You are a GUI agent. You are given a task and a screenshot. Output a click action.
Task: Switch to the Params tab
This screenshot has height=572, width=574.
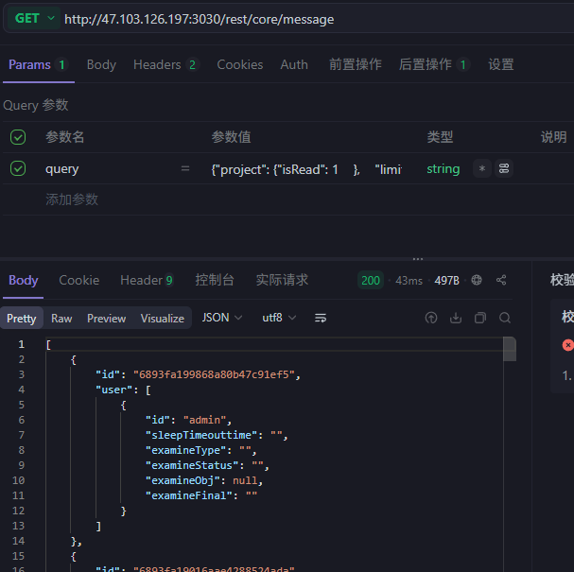[38, 65]
